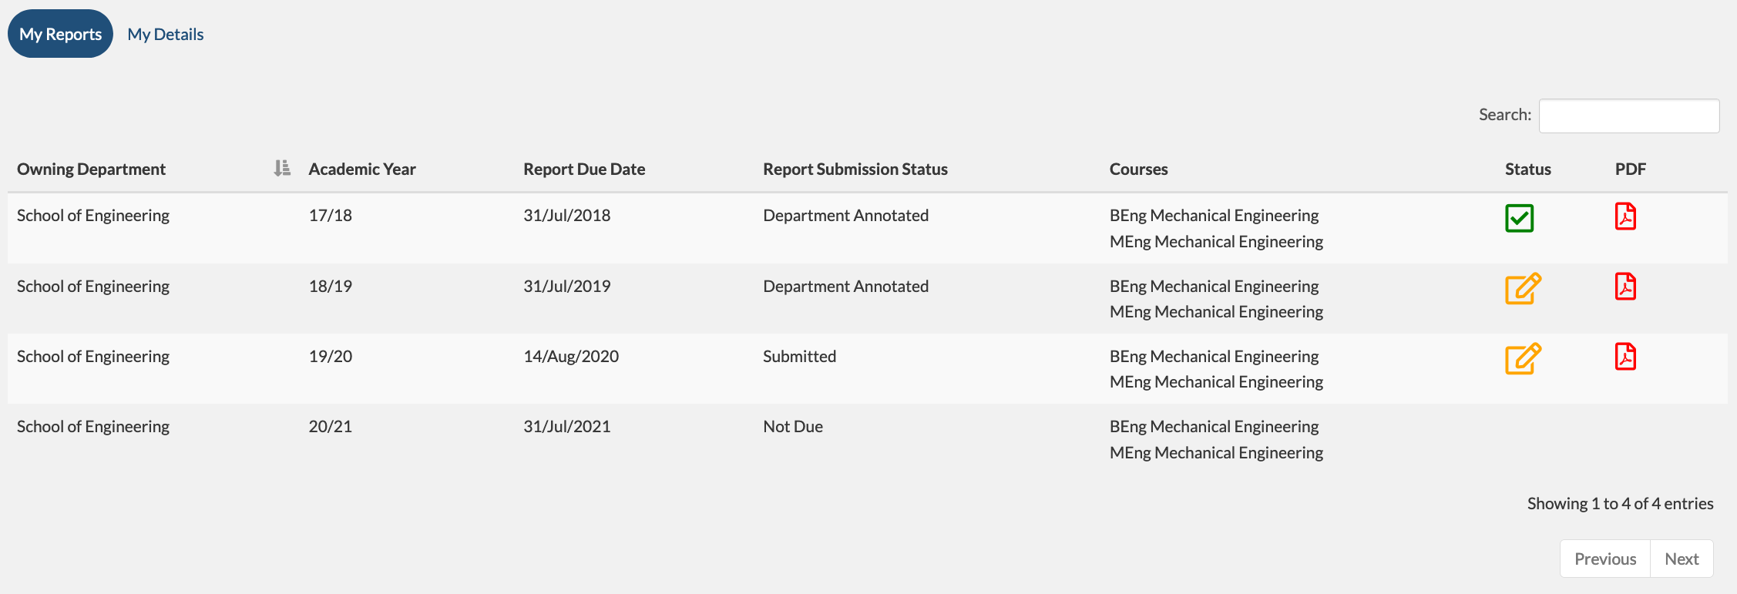
Task: Click sort icon beside Owning Department
Action: [x=282, y=168]
